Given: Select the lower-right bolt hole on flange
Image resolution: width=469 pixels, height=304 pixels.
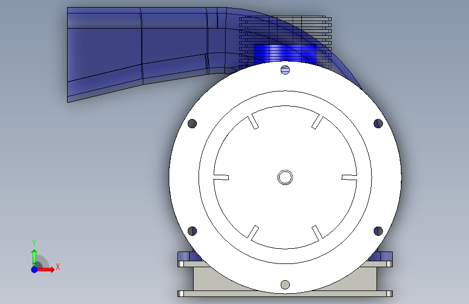Looking at the screenshot, I should click(x=378, y=231).
